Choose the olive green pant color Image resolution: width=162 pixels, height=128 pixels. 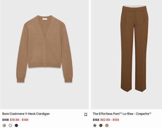pyautogui.click(x=101, y=125)
